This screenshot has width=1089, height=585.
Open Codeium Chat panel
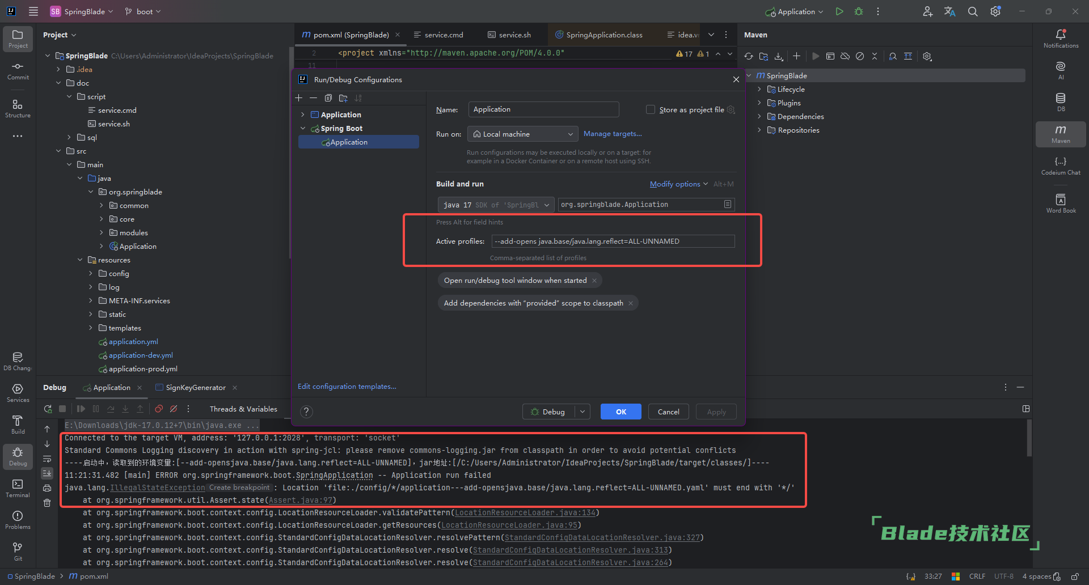pos(1061,166)
